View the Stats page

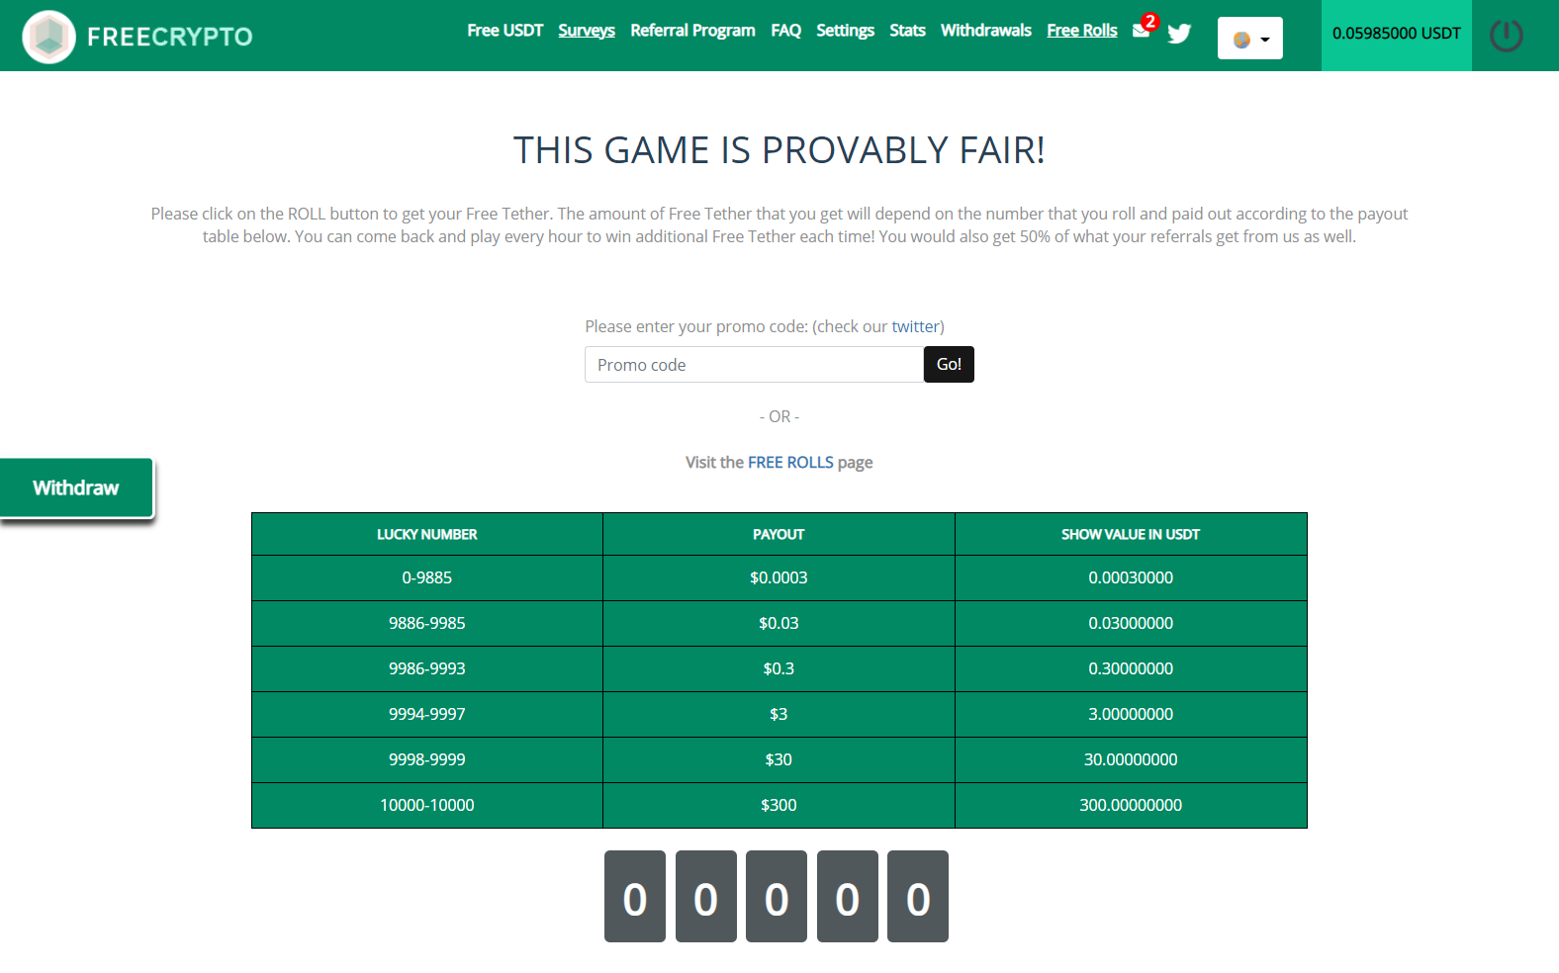pos(907,31)
